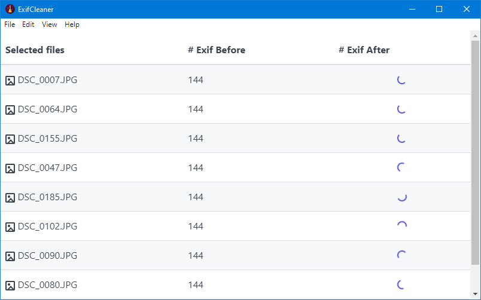Click the image icon beside DSC_0080.JPG
481x300 pixels.
pos(10,286)
